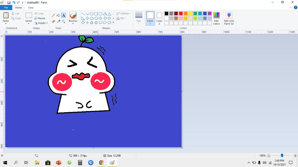The image size is (298, 167).
Task: Select the Fill with color bucket tool
Action: pos(58,15)
